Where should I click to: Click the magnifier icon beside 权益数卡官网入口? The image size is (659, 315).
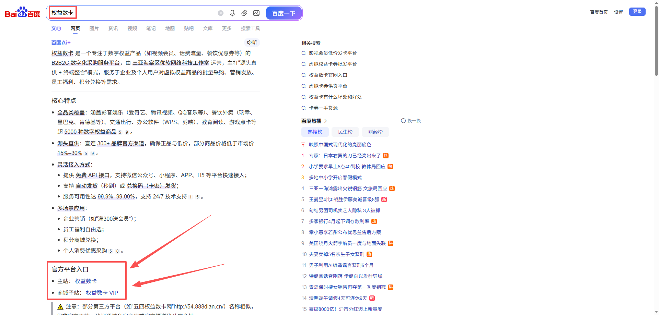(x=303, y=75)
